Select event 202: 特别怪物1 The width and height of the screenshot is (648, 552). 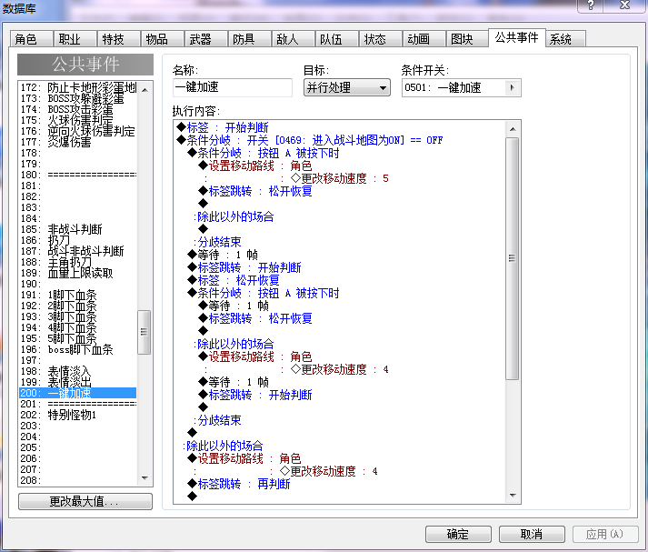78,415
